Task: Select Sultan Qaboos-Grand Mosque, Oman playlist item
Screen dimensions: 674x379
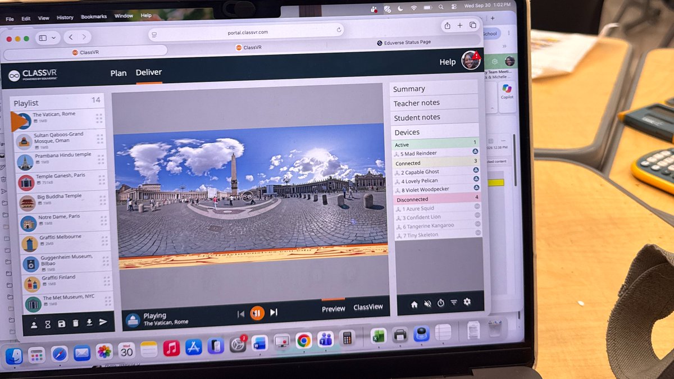Action: click(60, 140)
